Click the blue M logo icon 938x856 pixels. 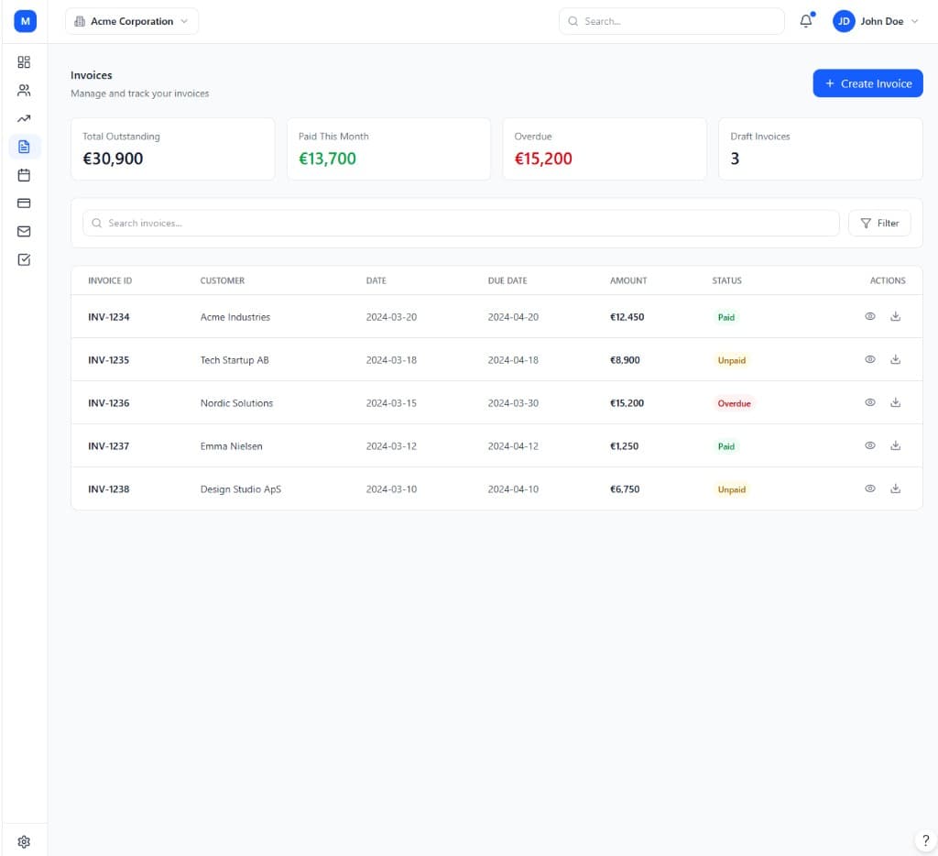click(x=25, y=21)
